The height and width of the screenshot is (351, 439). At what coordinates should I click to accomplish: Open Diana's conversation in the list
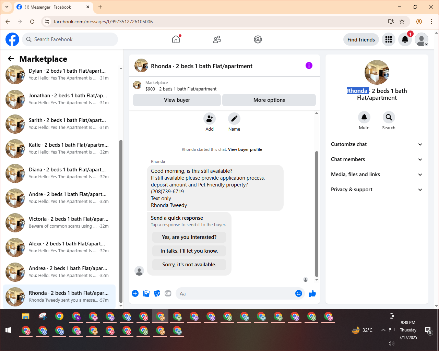(59, 173)
